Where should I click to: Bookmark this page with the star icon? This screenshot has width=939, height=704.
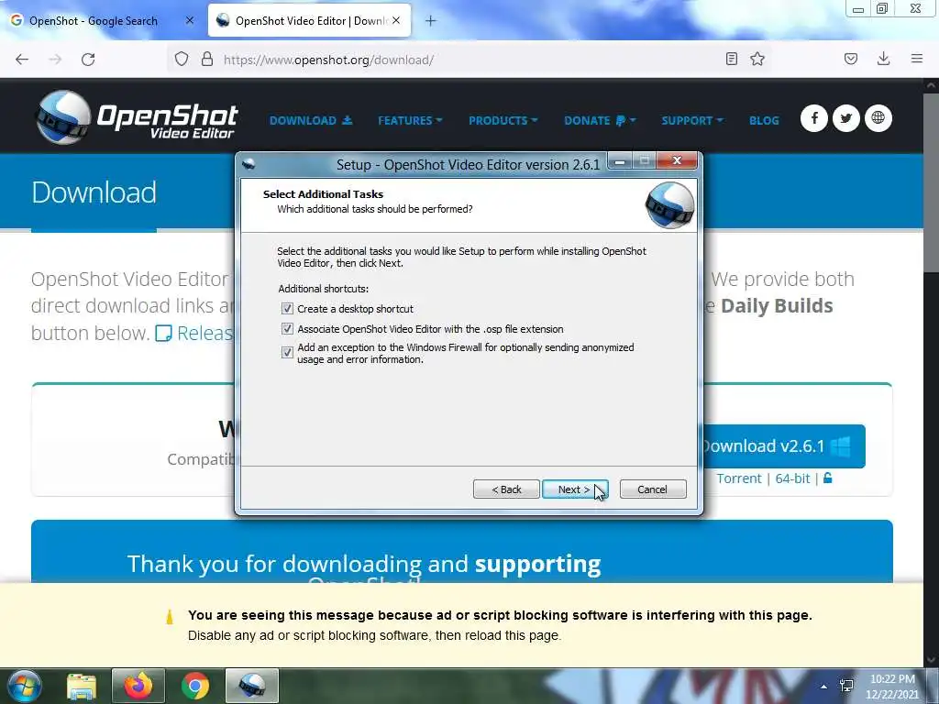tap(757, 59)
